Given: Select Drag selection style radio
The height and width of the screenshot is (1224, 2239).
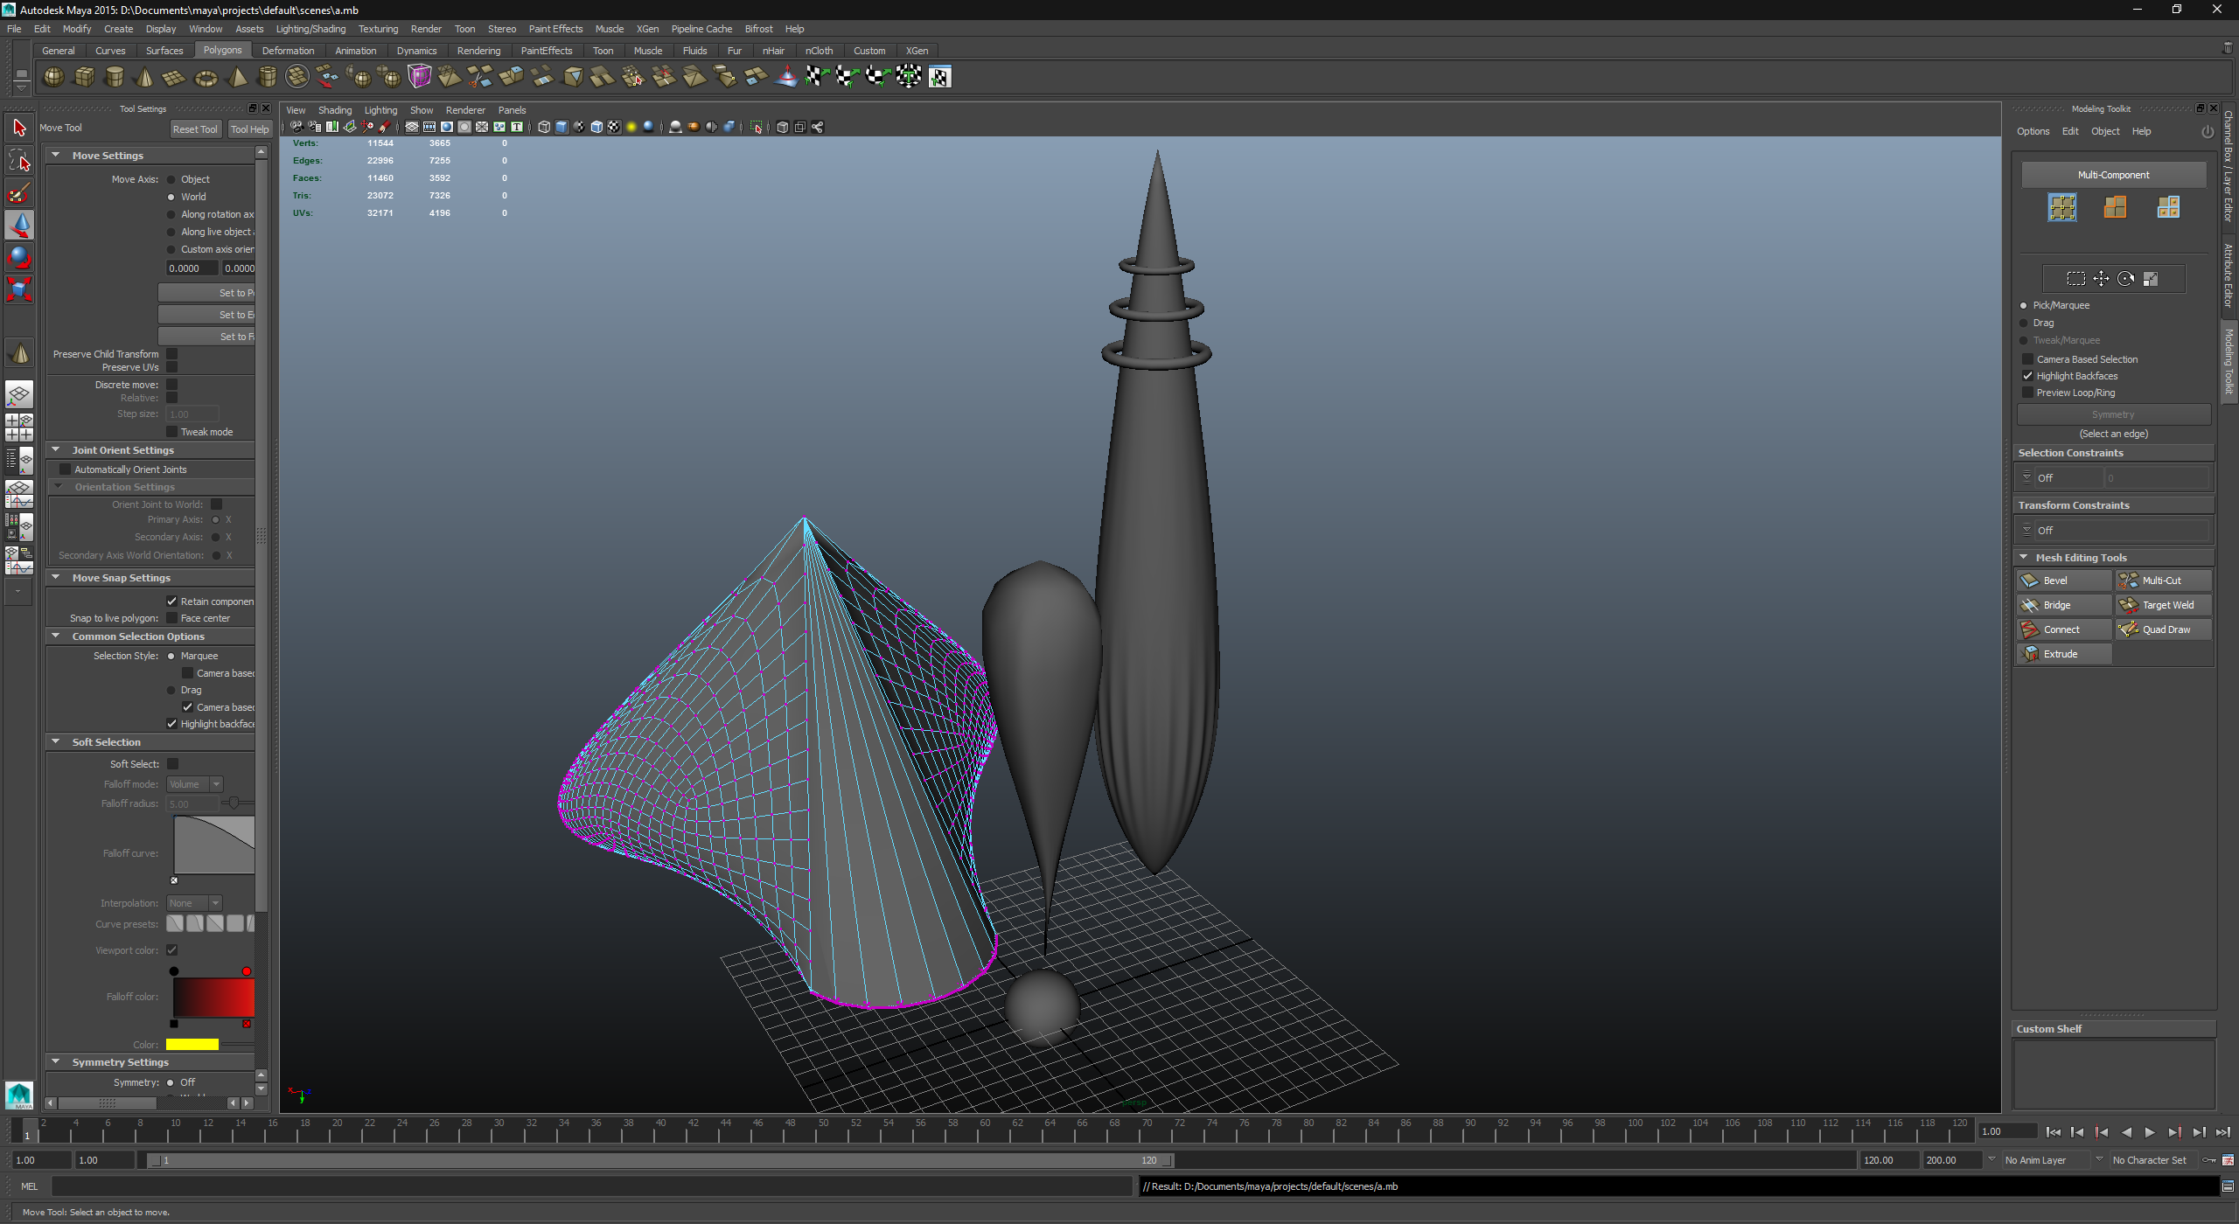Looking at the screenshot, I should tap(171, 690).
